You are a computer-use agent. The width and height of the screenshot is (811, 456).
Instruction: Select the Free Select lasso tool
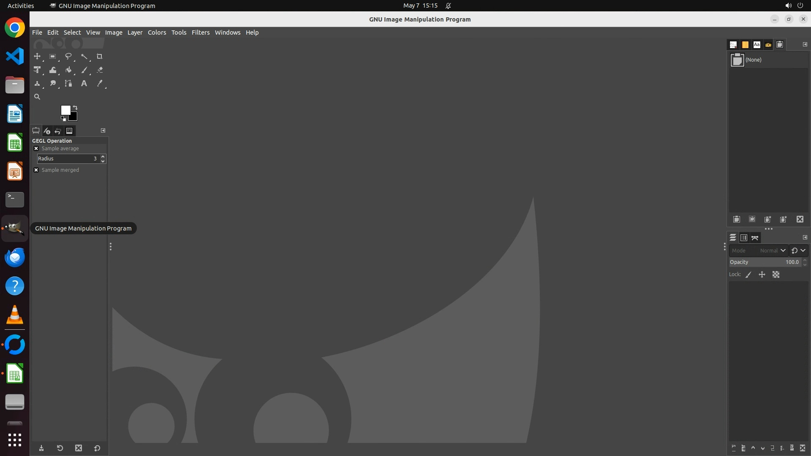[x=68, y=56]
